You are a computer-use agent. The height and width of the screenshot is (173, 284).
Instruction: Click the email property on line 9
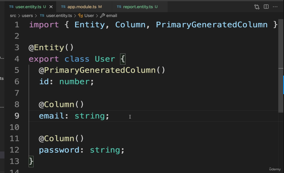tap(51, 116)
